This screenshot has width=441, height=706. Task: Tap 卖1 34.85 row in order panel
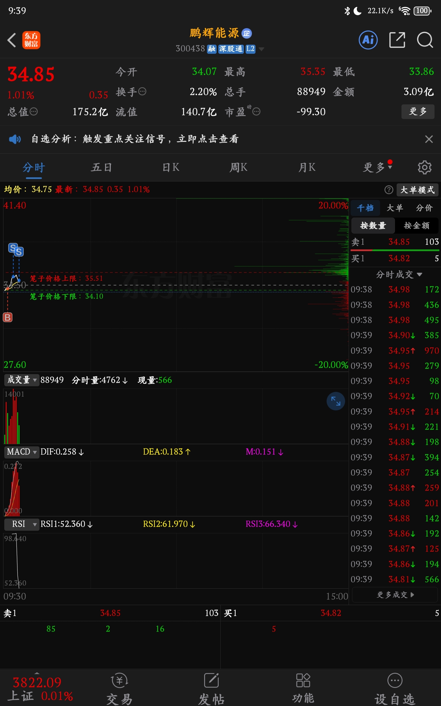pos(395,242)
